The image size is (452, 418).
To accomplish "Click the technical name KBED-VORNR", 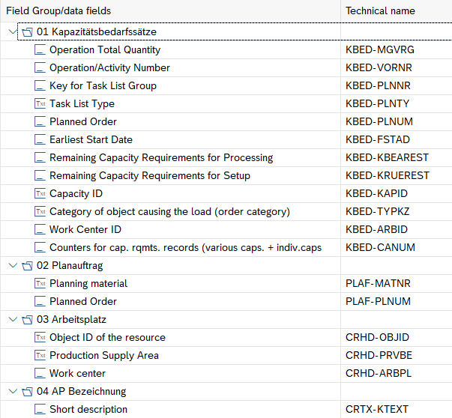I will (x=380, y=68).
